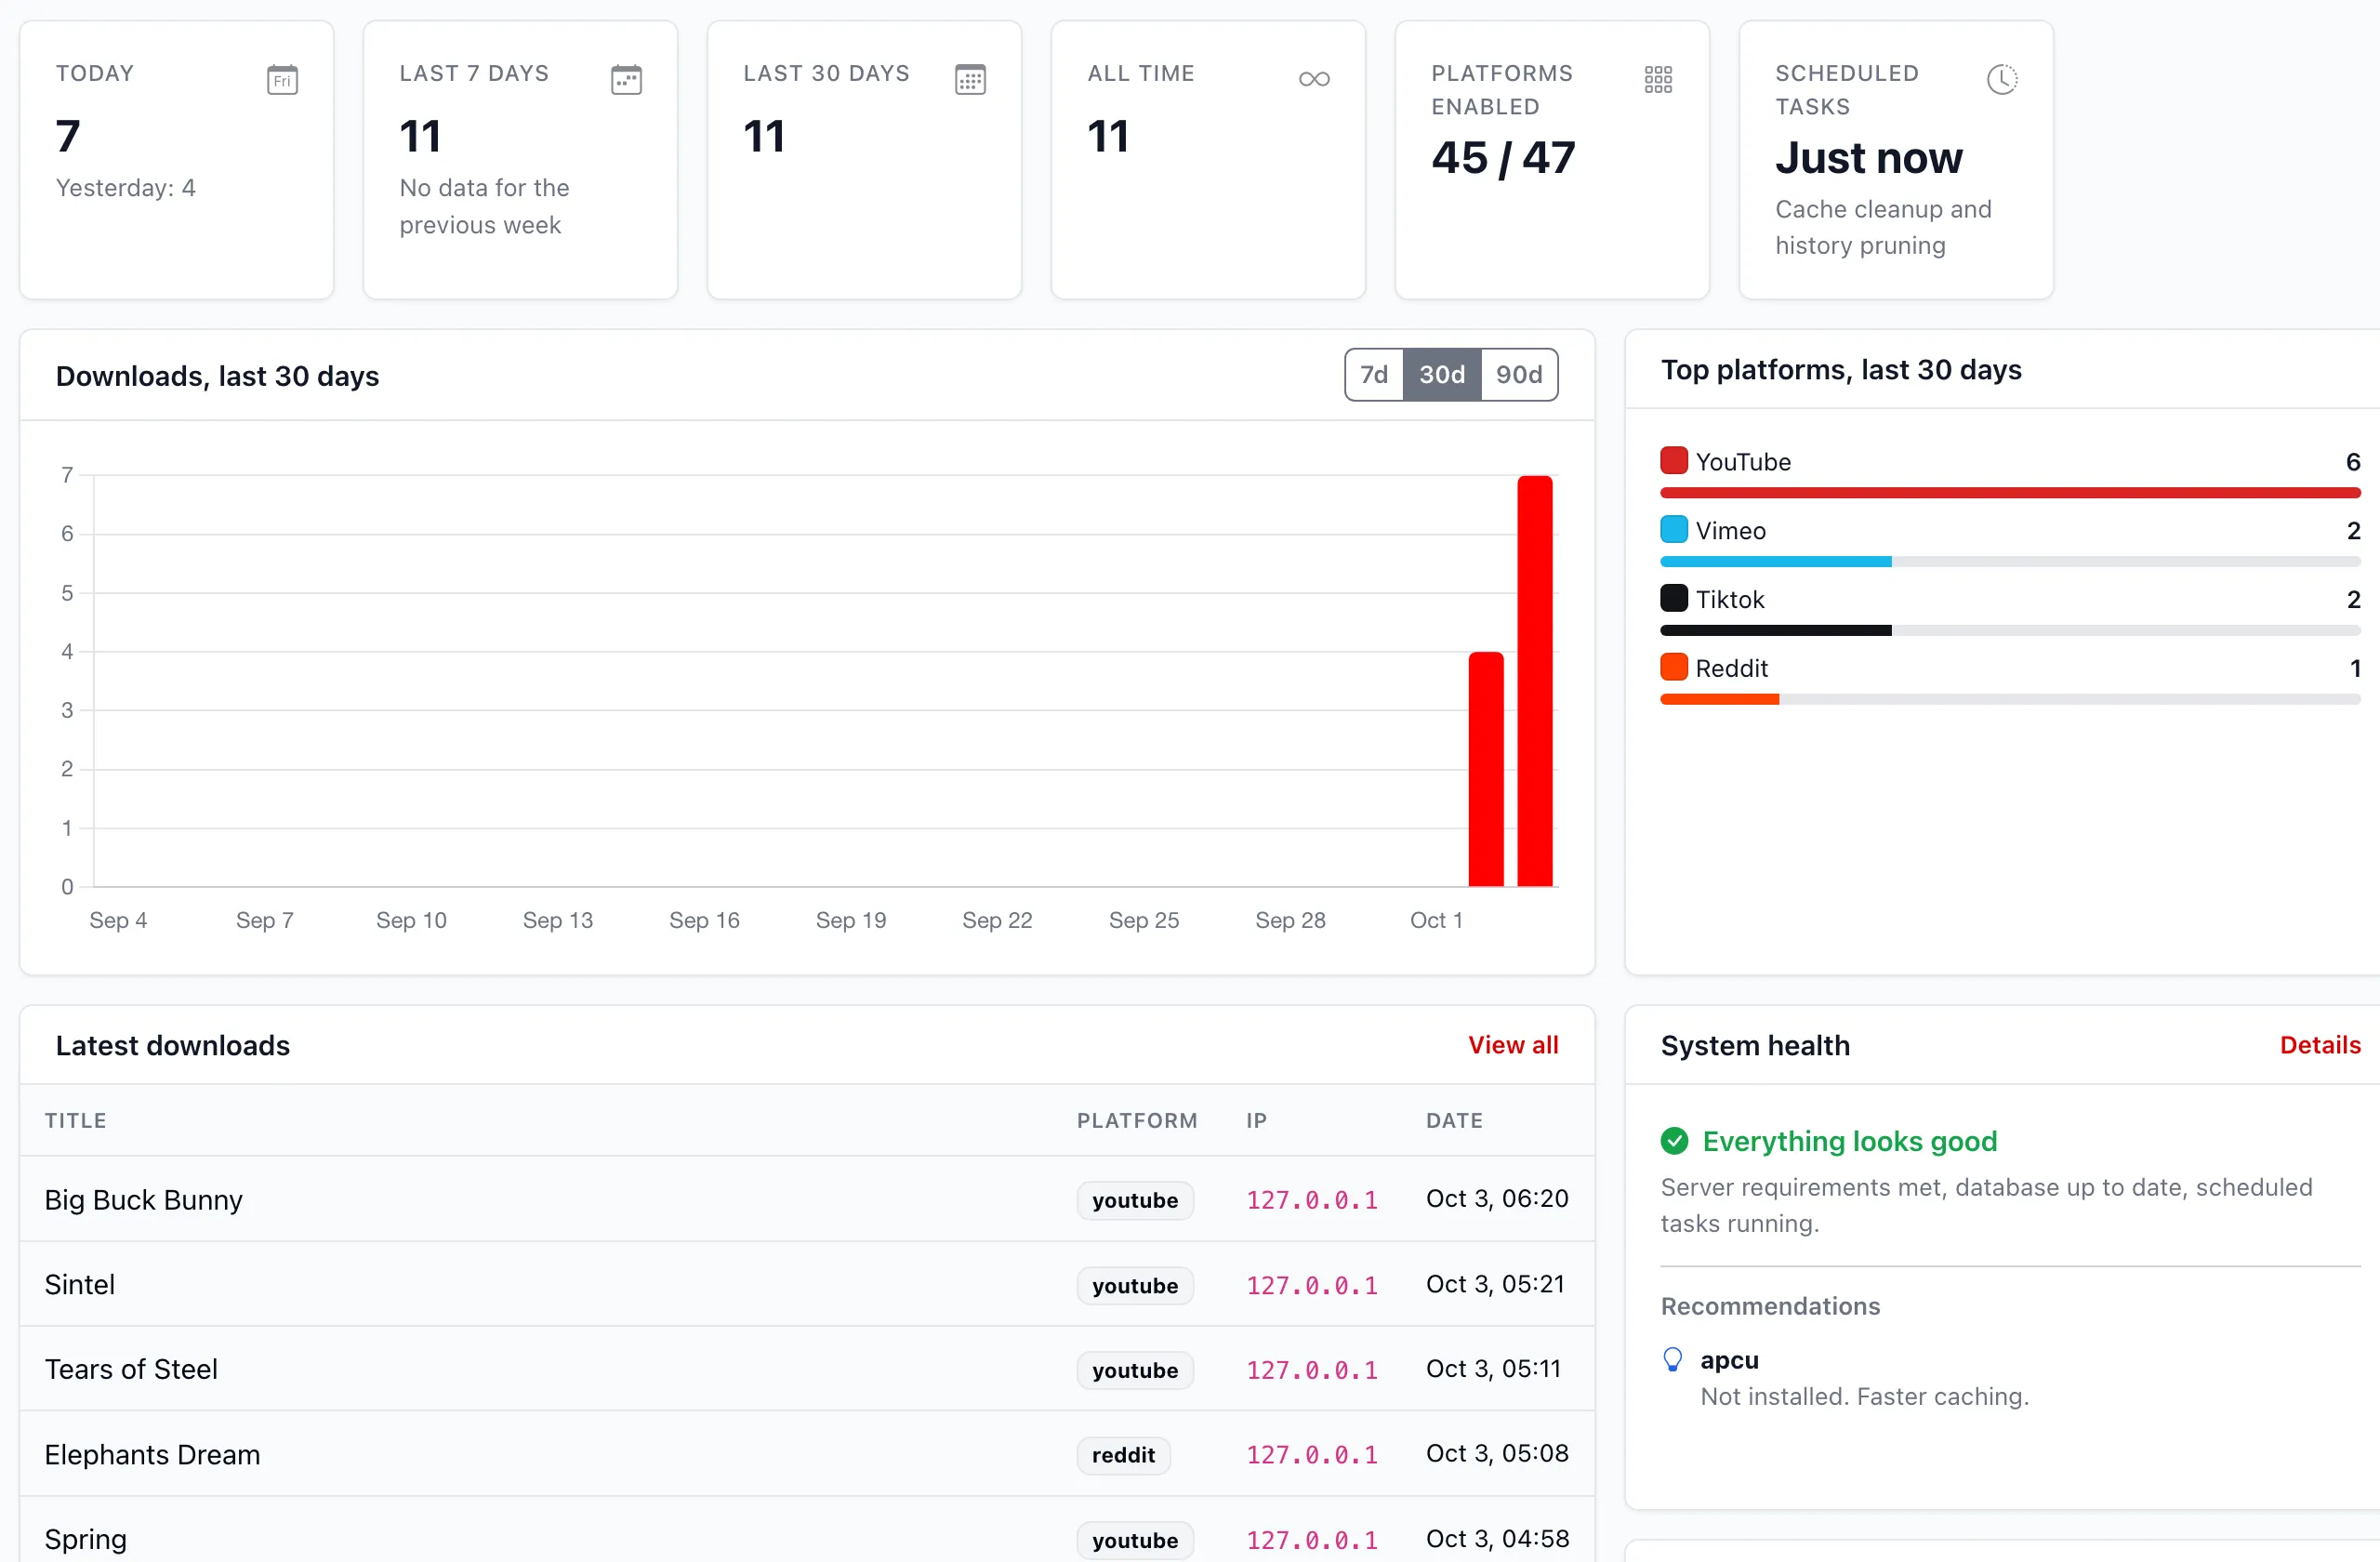The width and height of the screenshot is (2380, 1562).
Task: Click youtube badge in Big Buck Bunny row
Action: point(1135,1200)
